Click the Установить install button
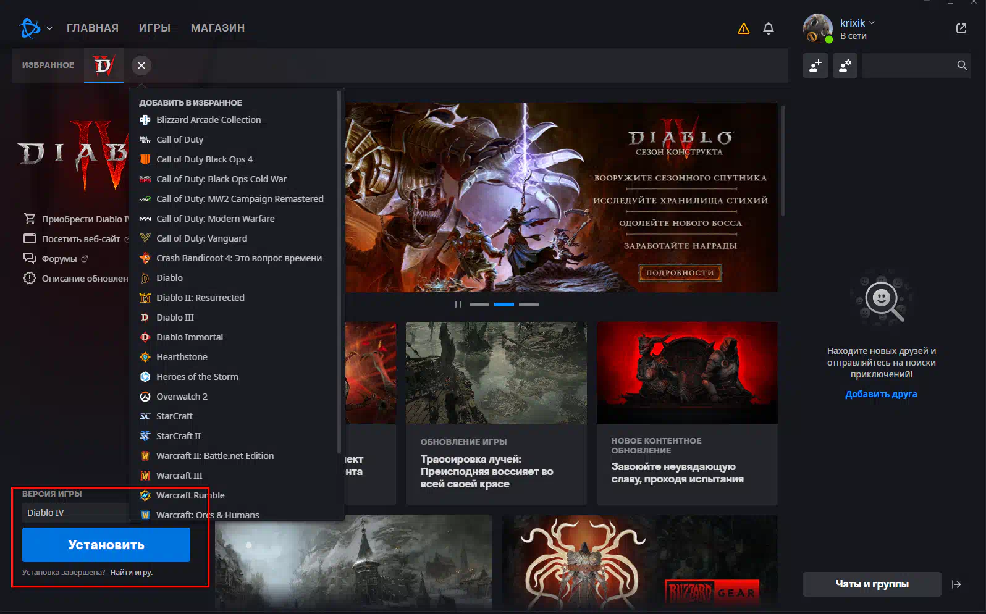This screenshot has height=614, width=986. pos(106,545)
